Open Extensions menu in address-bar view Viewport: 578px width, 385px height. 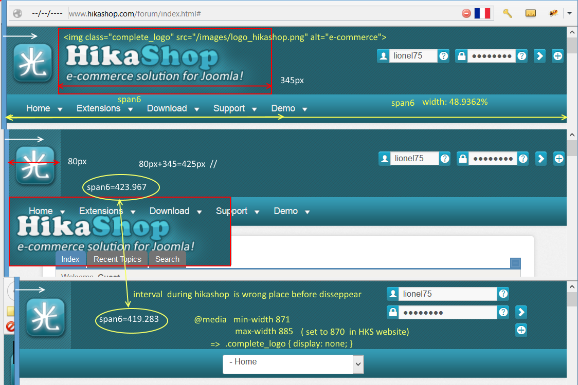point(98,108)
